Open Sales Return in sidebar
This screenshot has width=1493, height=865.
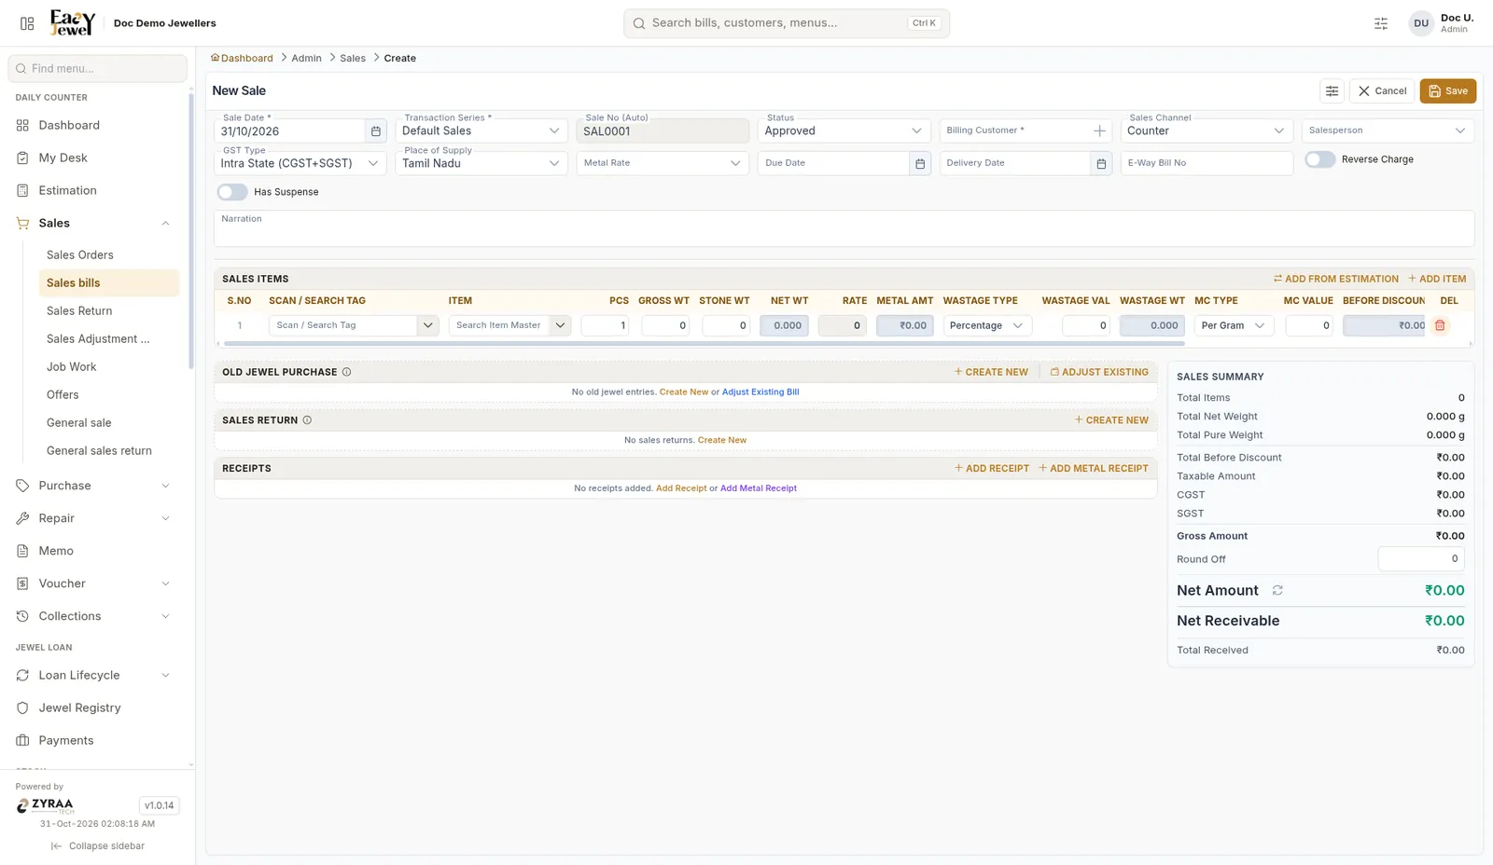pyautogui.click(x=79, y=311)
